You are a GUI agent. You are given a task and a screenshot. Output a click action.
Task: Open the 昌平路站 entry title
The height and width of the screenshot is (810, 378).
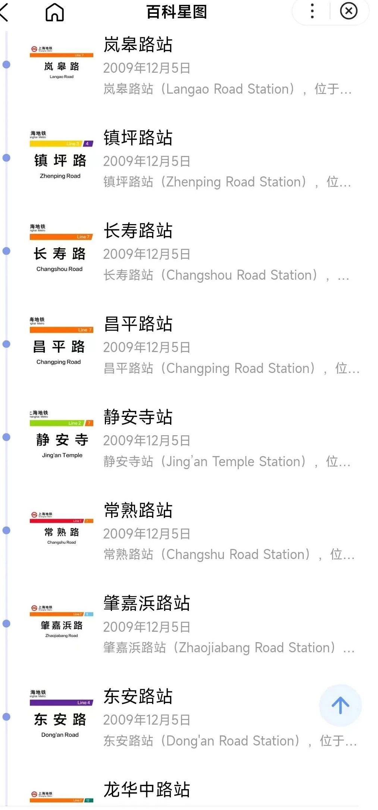[138, 324]
